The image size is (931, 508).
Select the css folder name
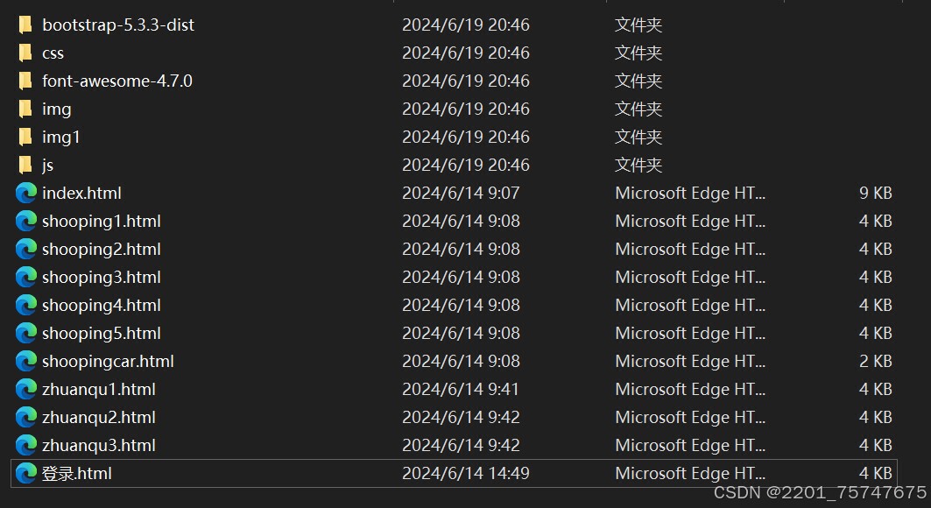[x=53, y=53]
